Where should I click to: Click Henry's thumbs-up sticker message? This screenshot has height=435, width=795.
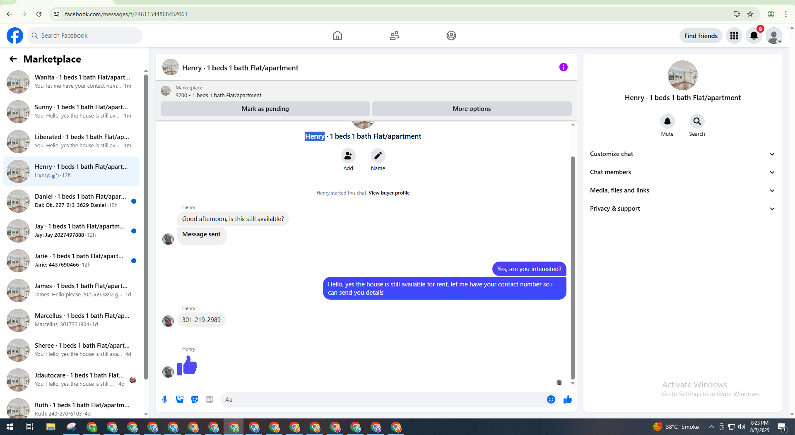pyautogui.click(x=187, y=365)
